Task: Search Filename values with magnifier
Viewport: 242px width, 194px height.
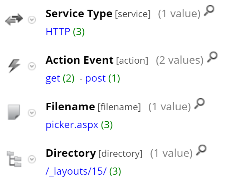Action: 200,104
